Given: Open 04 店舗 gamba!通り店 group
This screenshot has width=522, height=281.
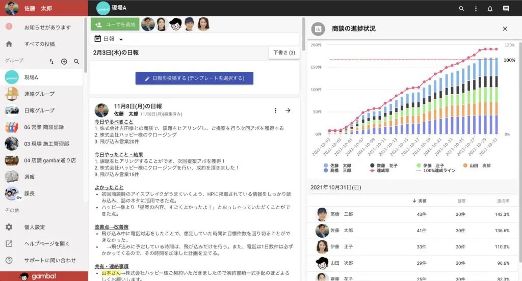Looking at the screenshot, I should pos(42,160).
